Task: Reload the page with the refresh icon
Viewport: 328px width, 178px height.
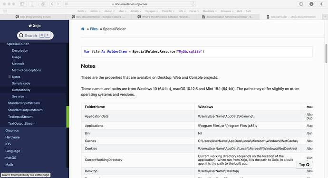Action: [193, 4]
